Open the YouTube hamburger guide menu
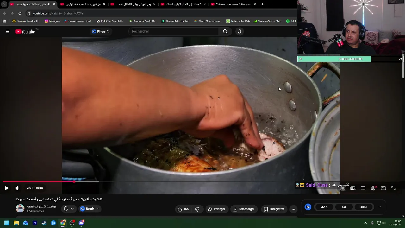Image resolution: width=405 pixels, height=228 pixels. point(8,31)
